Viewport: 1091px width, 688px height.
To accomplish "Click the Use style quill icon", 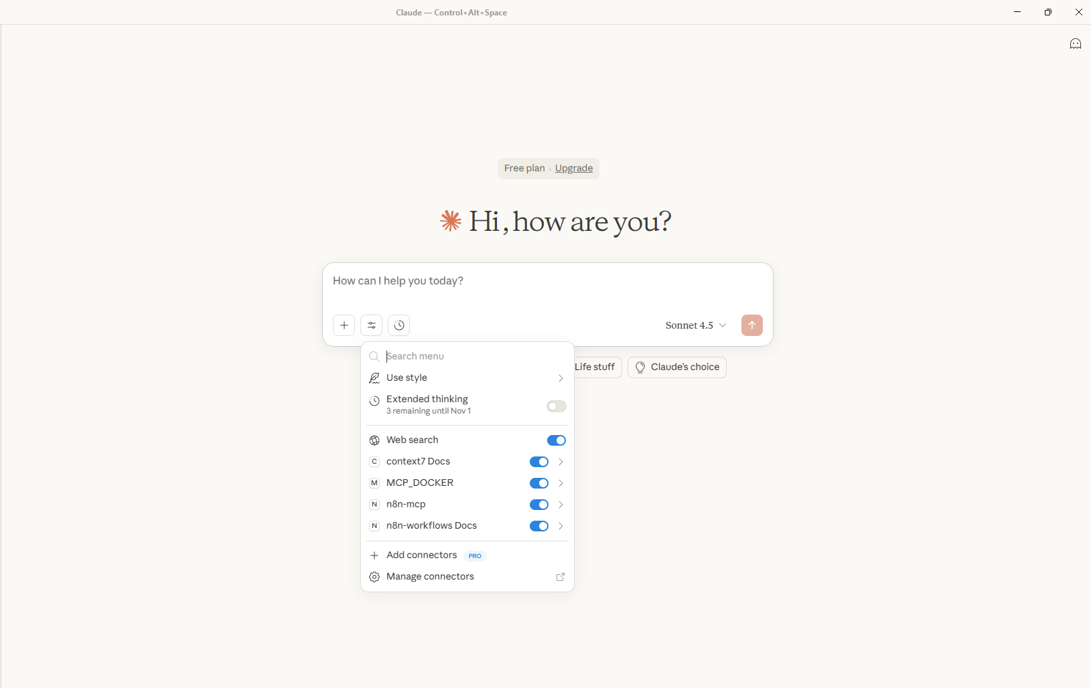I will (374, 378).
